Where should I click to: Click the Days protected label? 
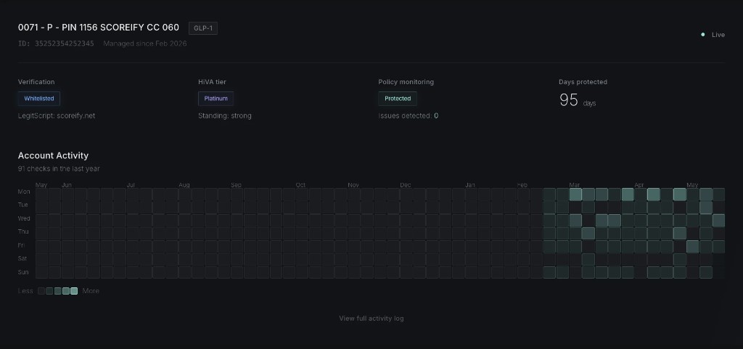coord(583,82)
